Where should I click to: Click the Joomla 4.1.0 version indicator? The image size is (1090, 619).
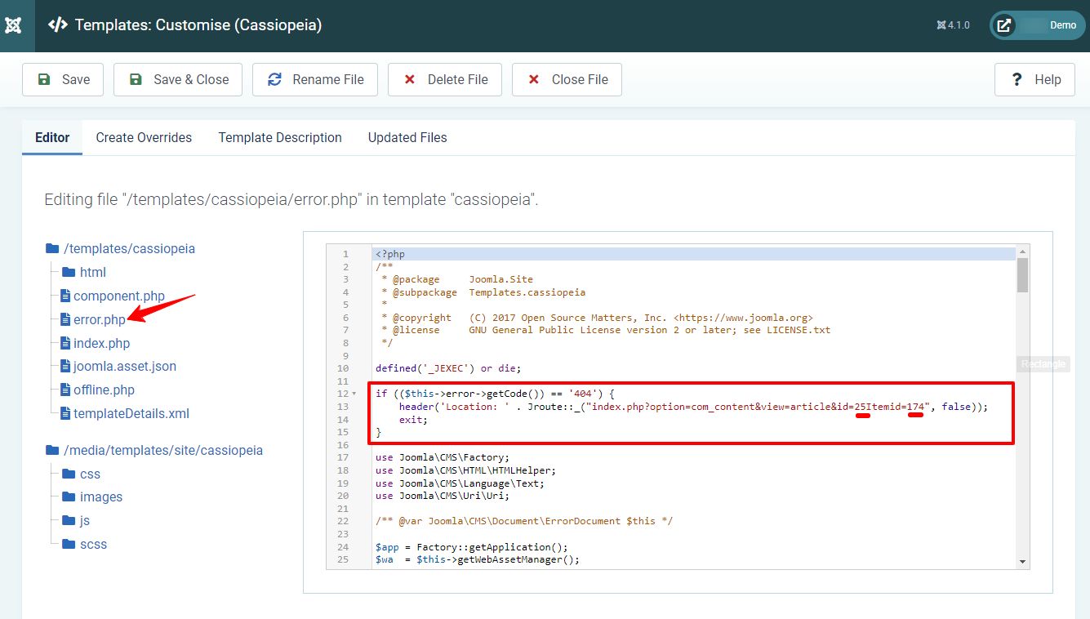coord(954,25)
